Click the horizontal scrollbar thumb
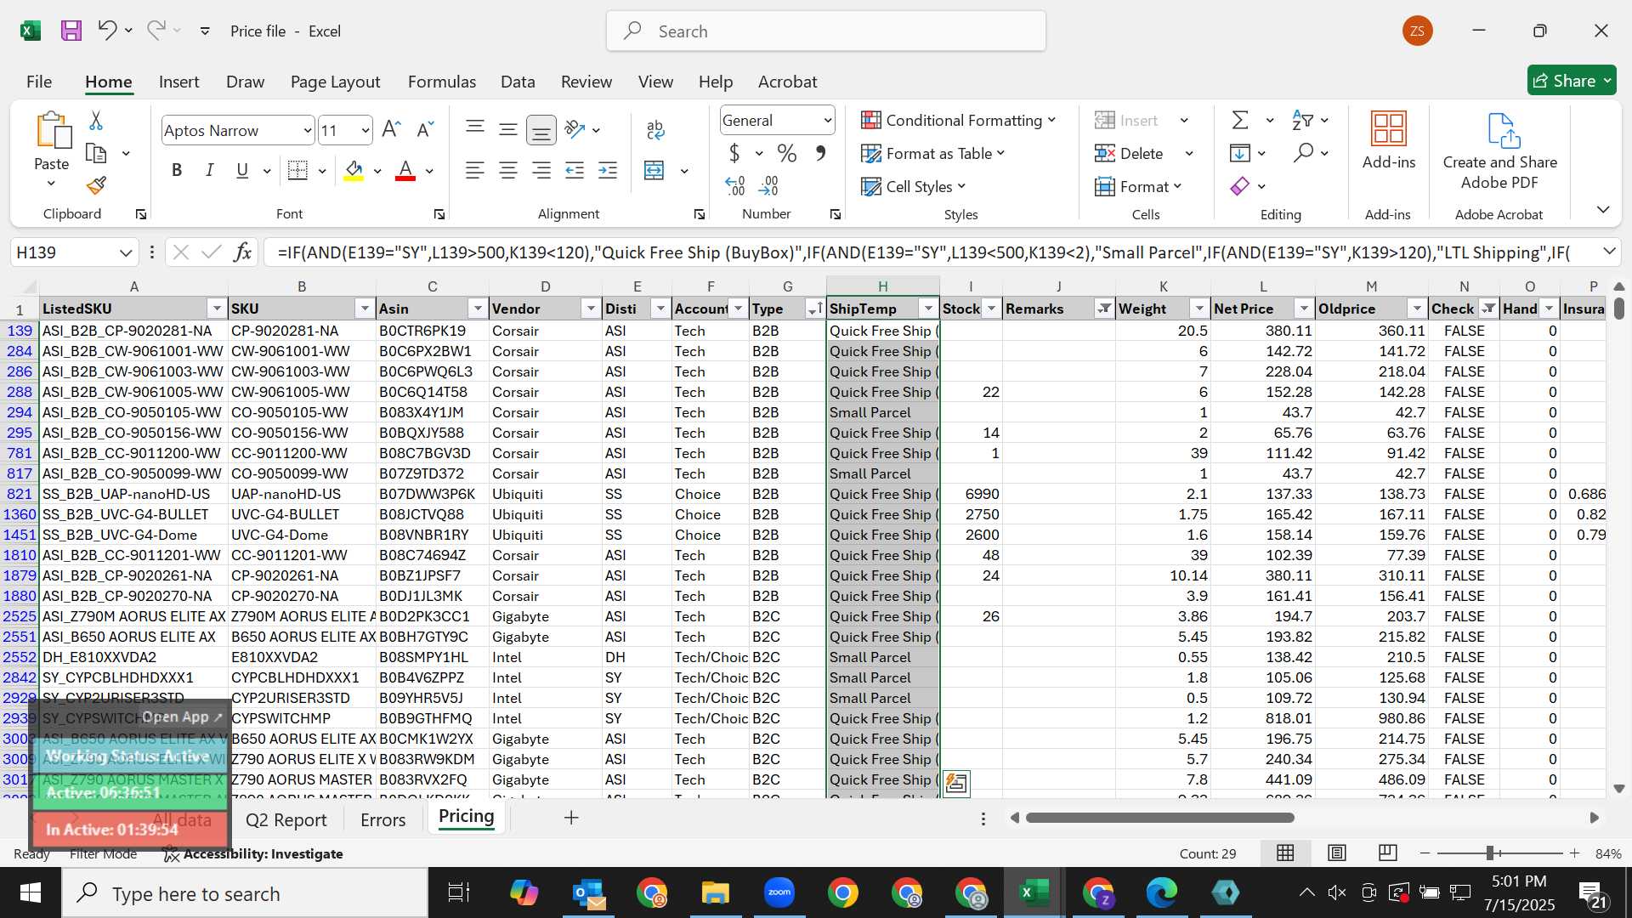This screenshot has height=918, width=1632. [x=1159, y=818]
